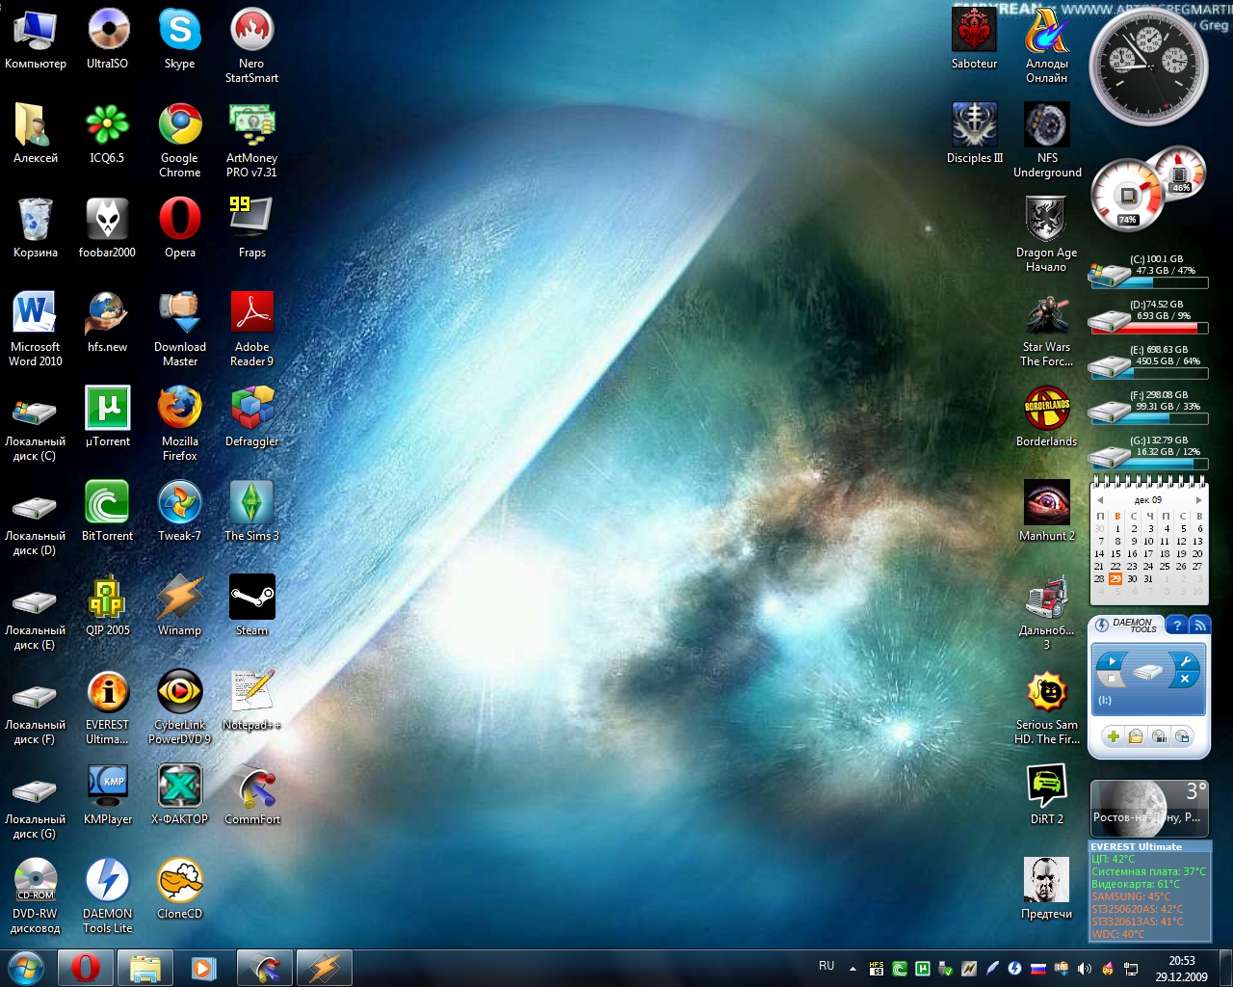This screenshot has height=987, width=1233.
Task: Click the folder disc button in DAEMON gadget
Action: (x=1136, y=736)
